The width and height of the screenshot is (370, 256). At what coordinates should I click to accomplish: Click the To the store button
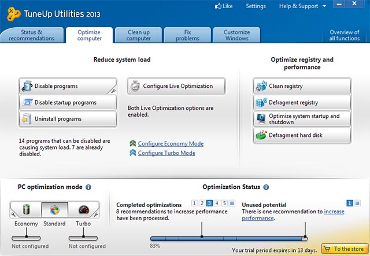point(345,248)
